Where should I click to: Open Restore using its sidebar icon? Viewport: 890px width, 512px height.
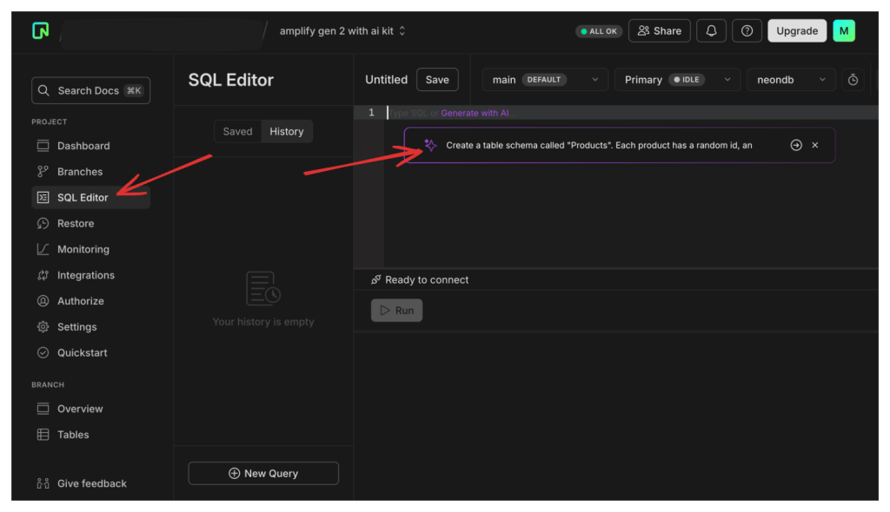(x=44, y=223)
